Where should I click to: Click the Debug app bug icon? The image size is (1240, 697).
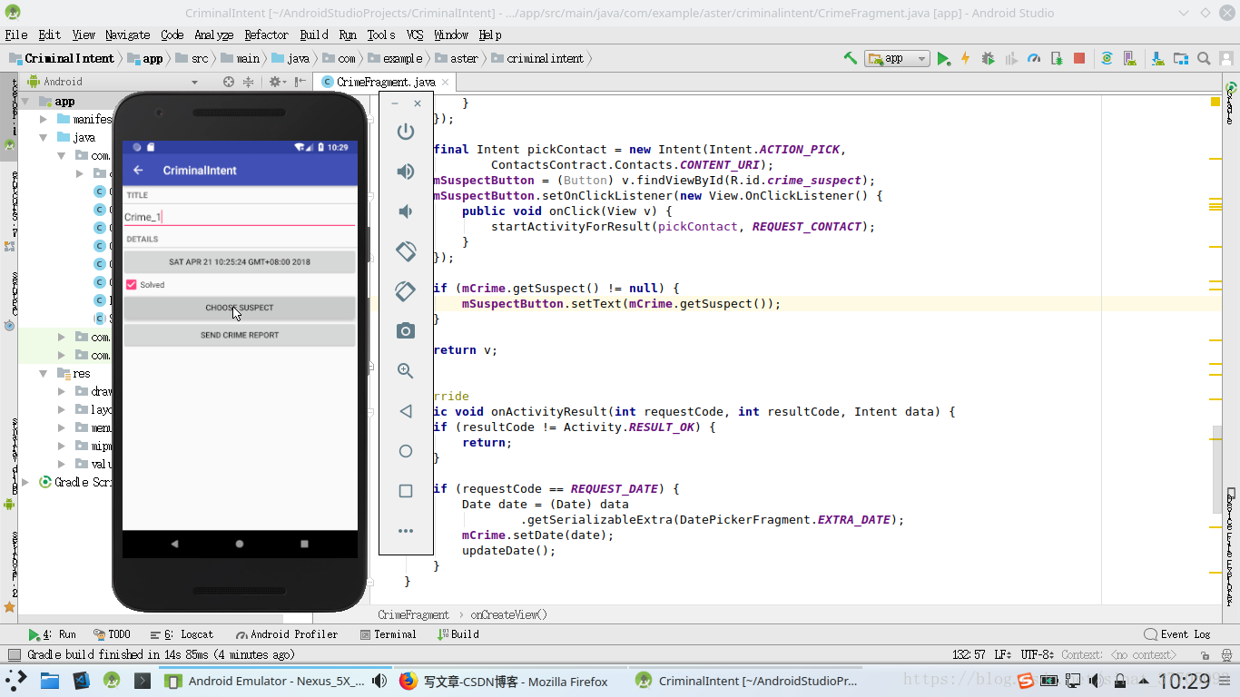point(988,58)
